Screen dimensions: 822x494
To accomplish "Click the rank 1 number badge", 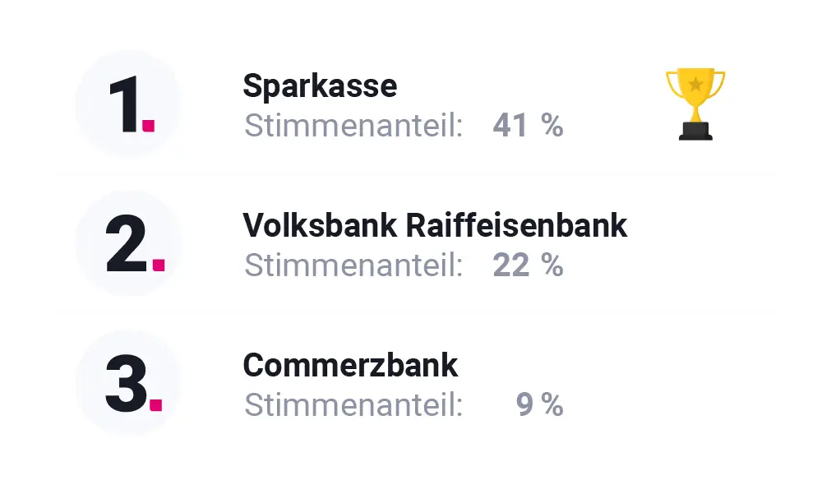I will tap(128, 104).
